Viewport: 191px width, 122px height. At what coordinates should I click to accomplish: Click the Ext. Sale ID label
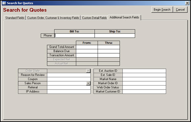click(x=108, y=75)
